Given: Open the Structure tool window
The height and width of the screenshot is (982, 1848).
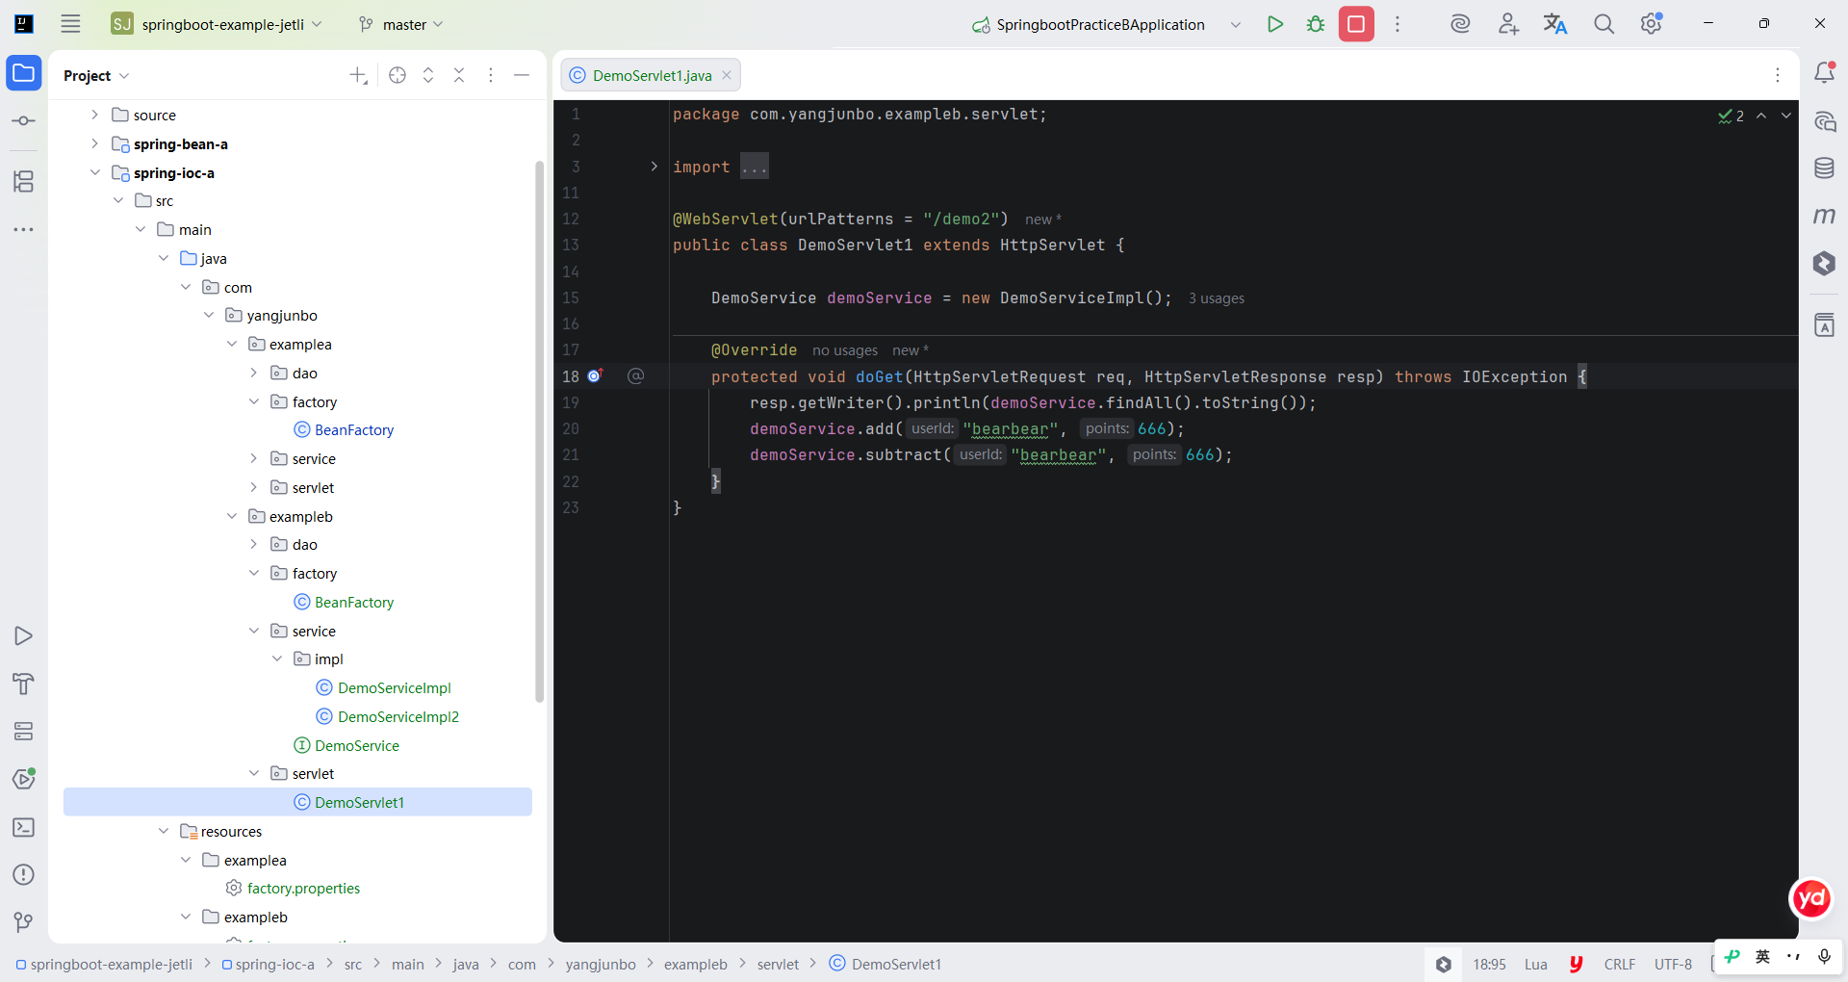Looking at the screenshot, I should coord(24,181).
